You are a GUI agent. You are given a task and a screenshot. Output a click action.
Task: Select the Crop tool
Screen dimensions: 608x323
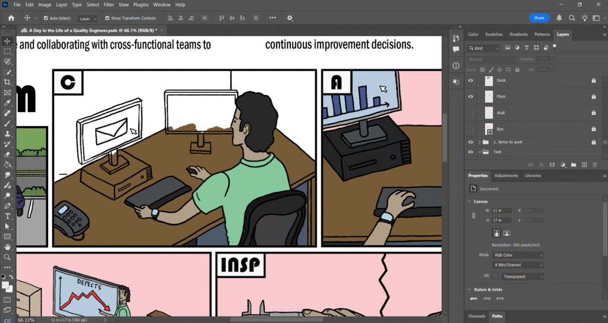coord(7,82)
